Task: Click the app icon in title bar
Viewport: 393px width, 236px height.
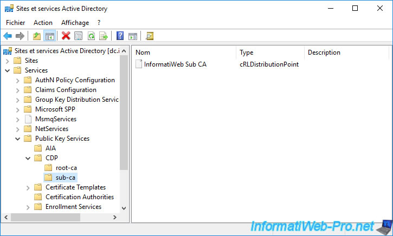Action: click(9, 9)
